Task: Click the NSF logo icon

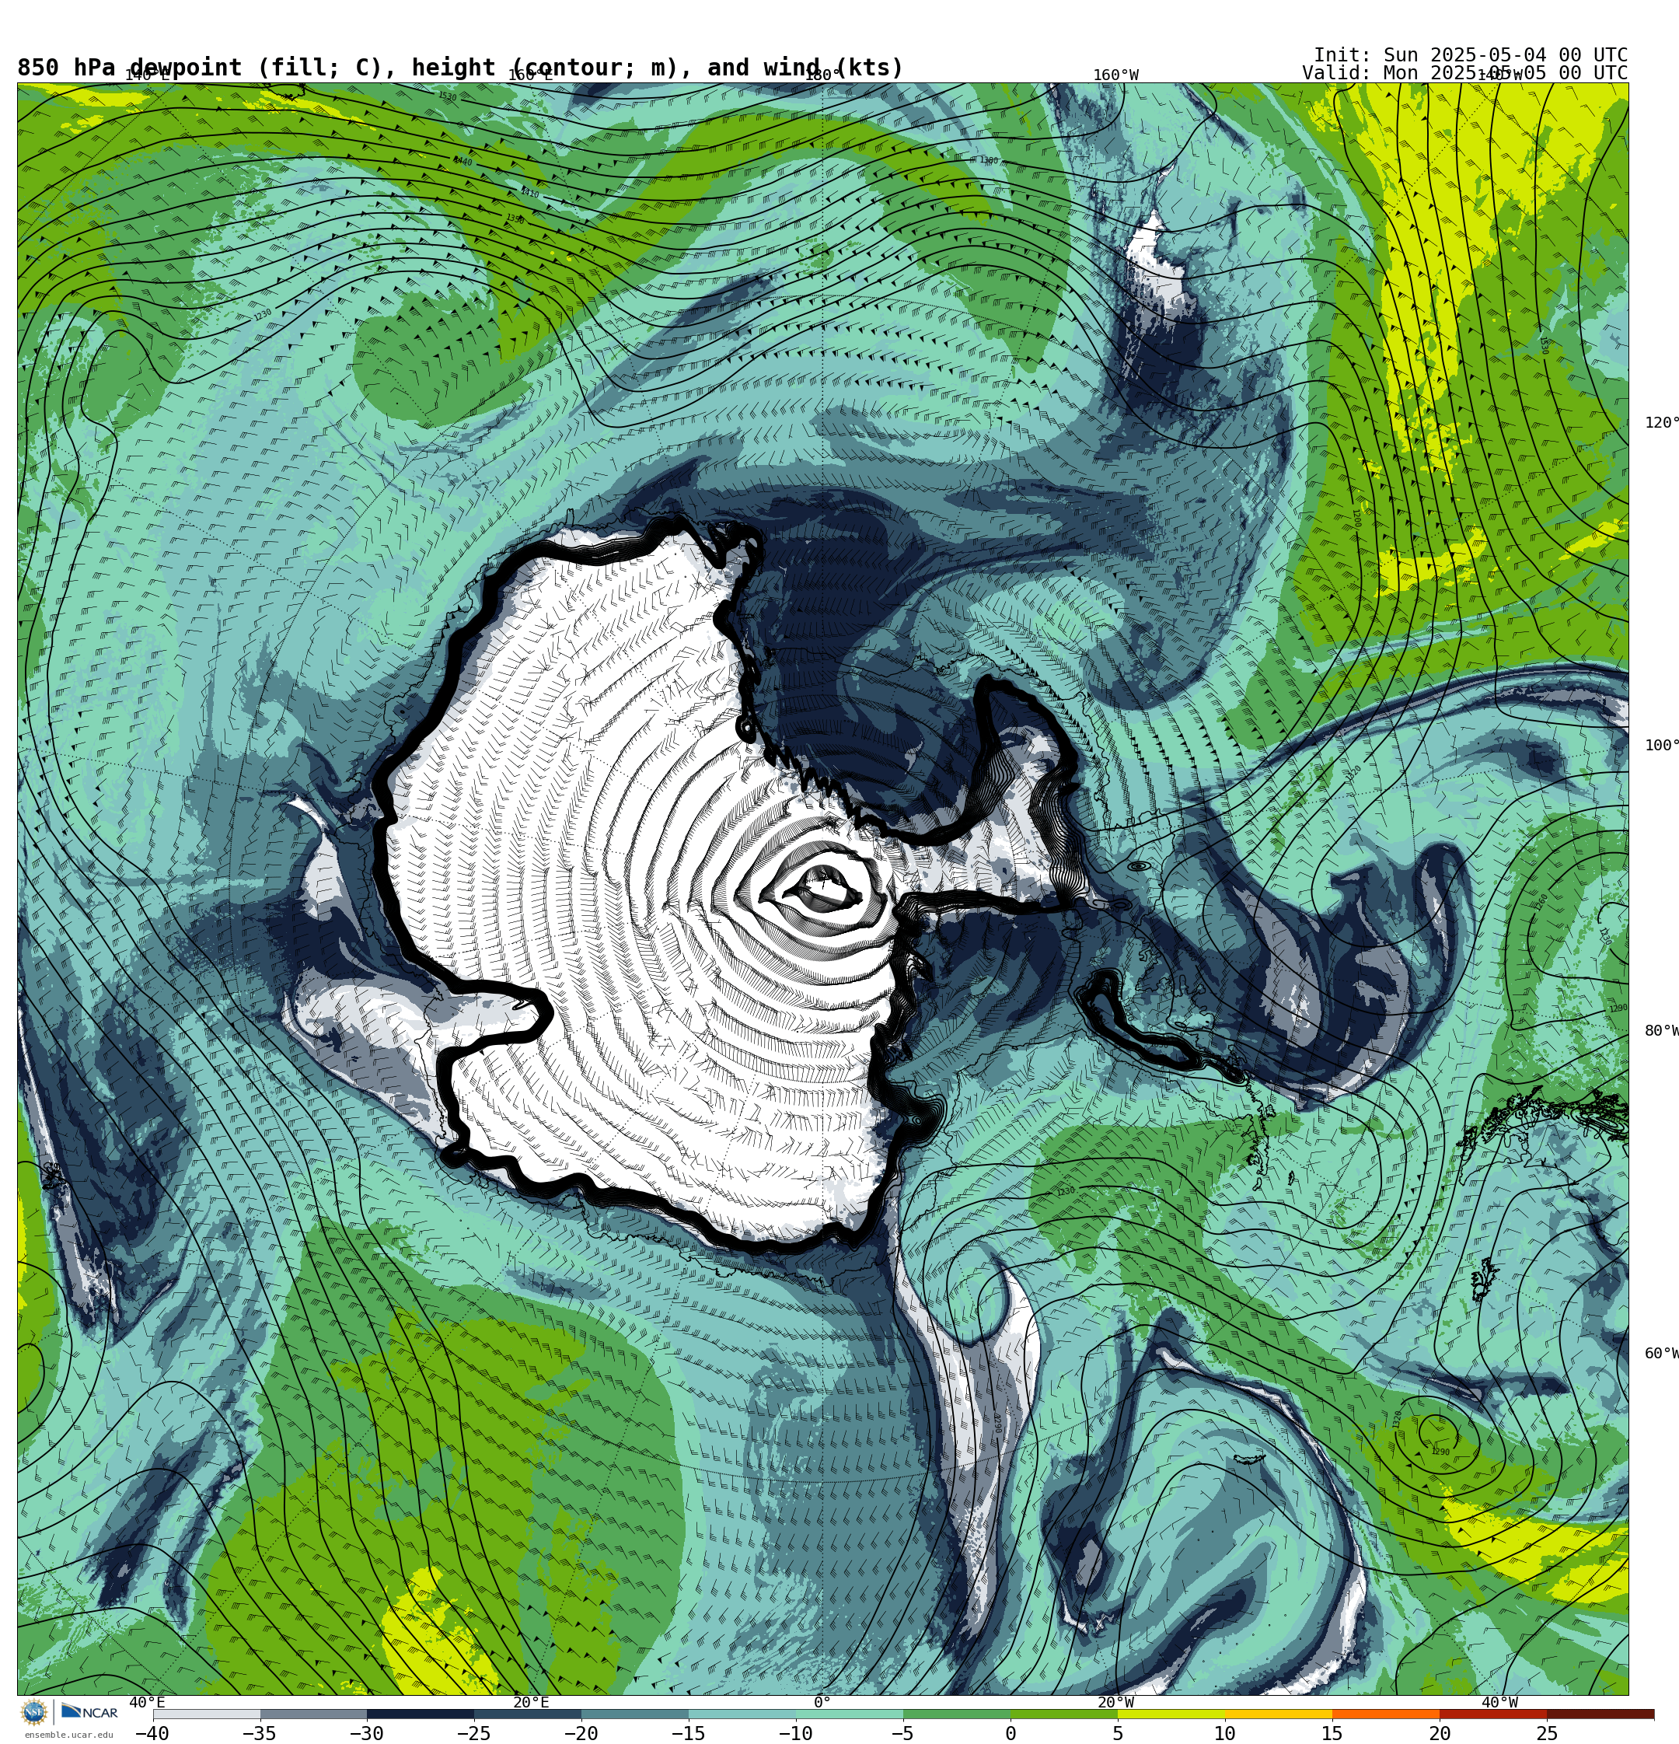Action: pos(33,1712)
